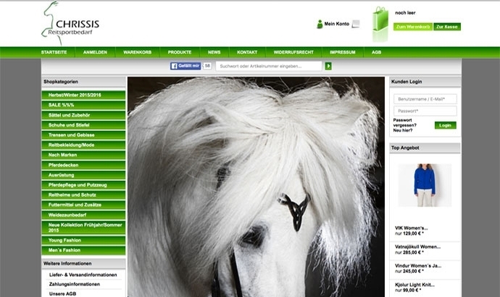The height and width of the screenshot is (297, 500).
Task: Open the AGB menu item
Action: click(376, 52)
